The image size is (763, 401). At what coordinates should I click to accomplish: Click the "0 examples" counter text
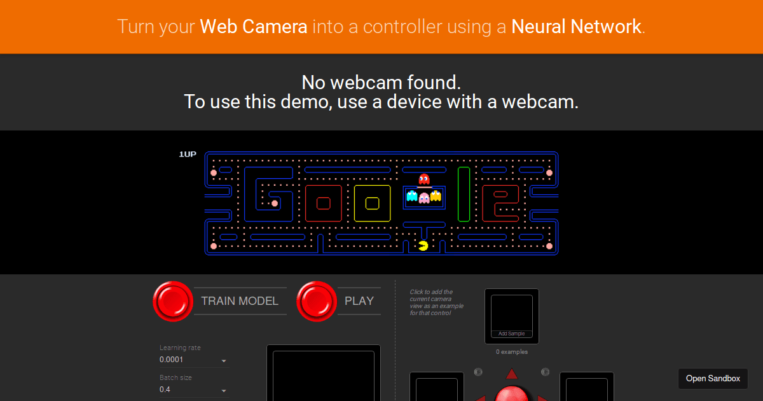click(512, 351)
